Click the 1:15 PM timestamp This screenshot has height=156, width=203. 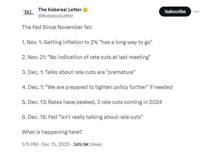[x=30, y=144]
